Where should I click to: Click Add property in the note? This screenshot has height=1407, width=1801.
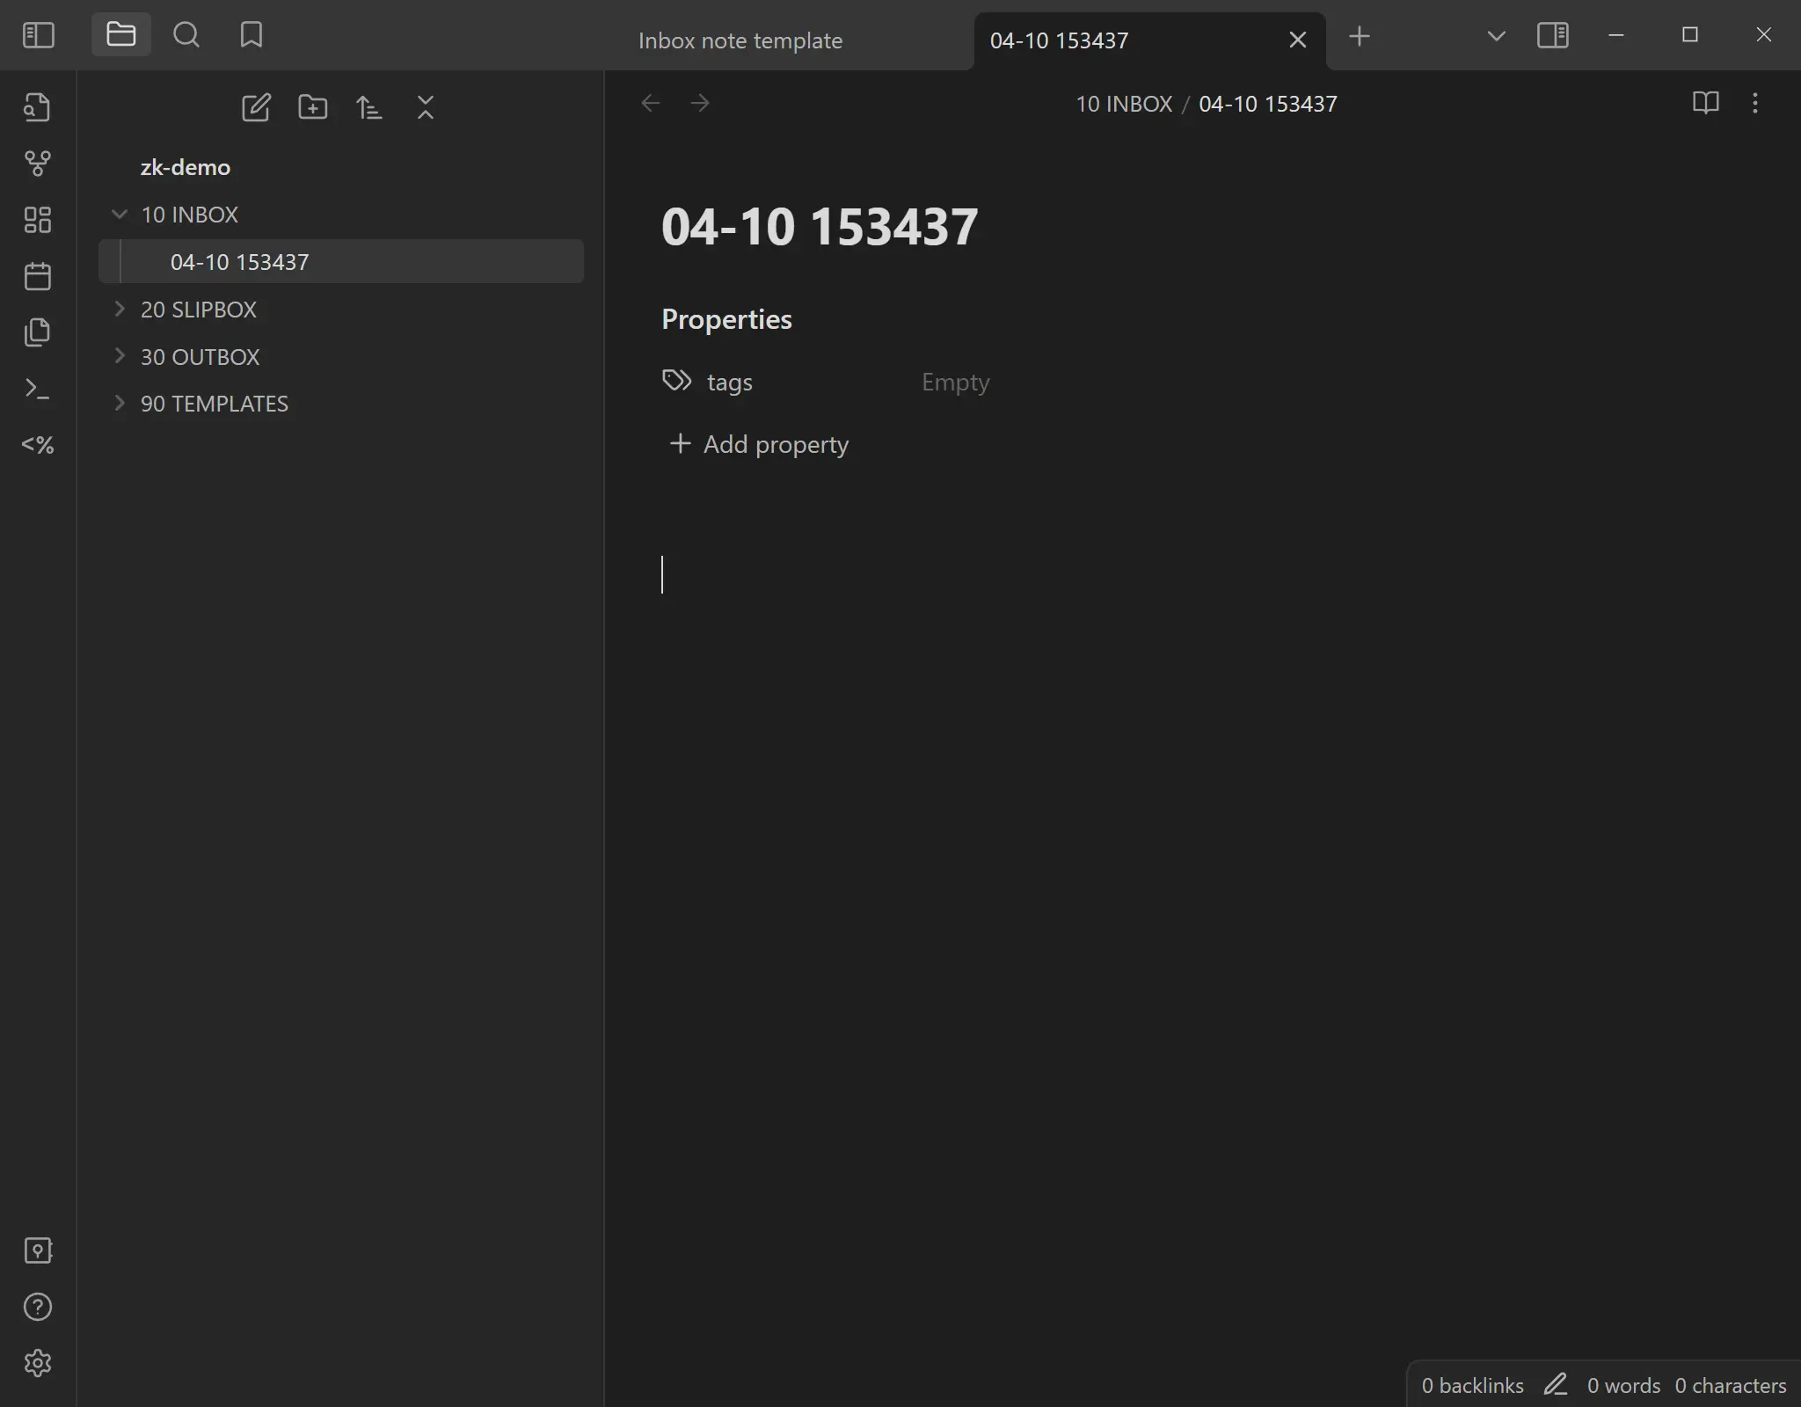point(775,445)
